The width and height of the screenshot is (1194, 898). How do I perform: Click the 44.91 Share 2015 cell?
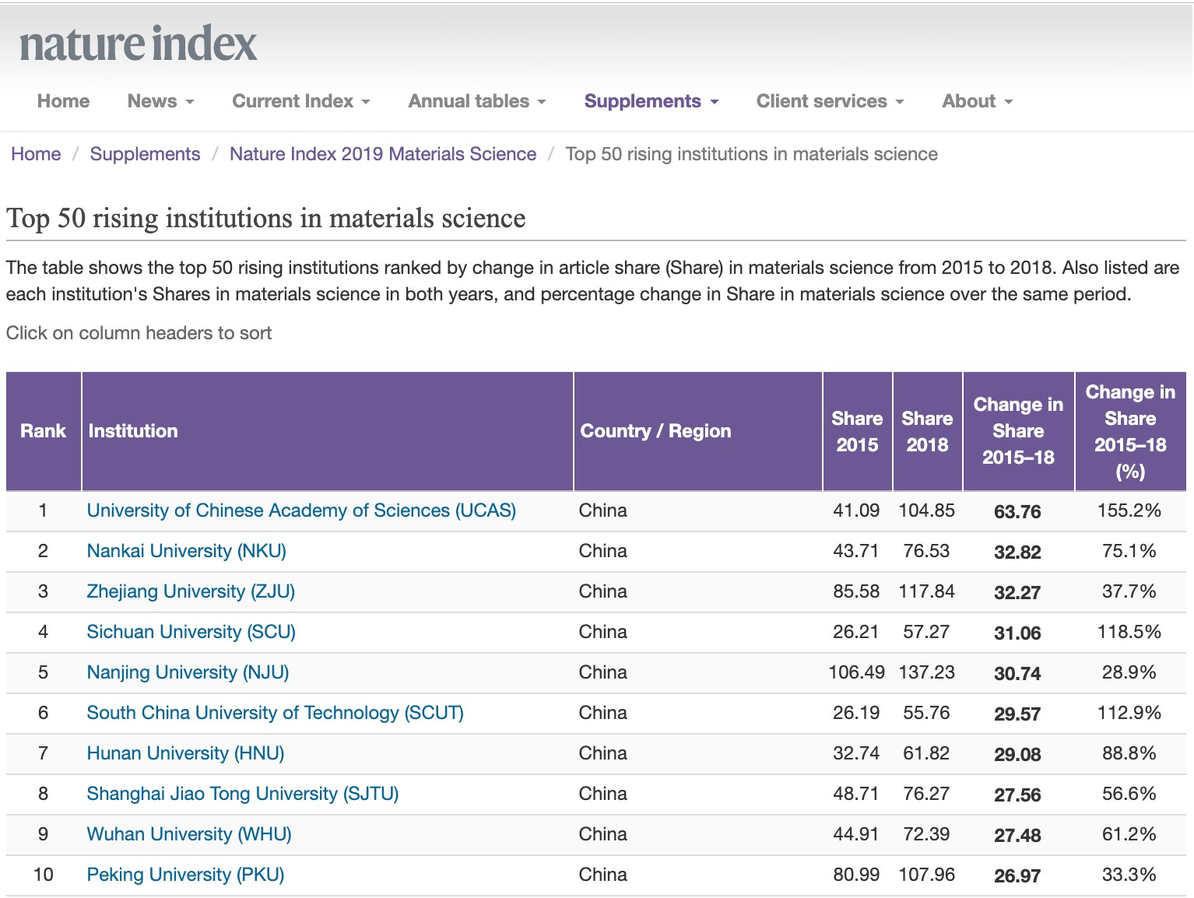856,834
